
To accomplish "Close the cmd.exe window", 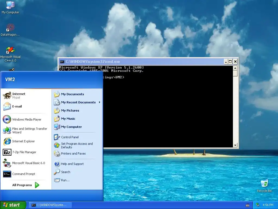I will pyautogui.click(x=235, y=62).
